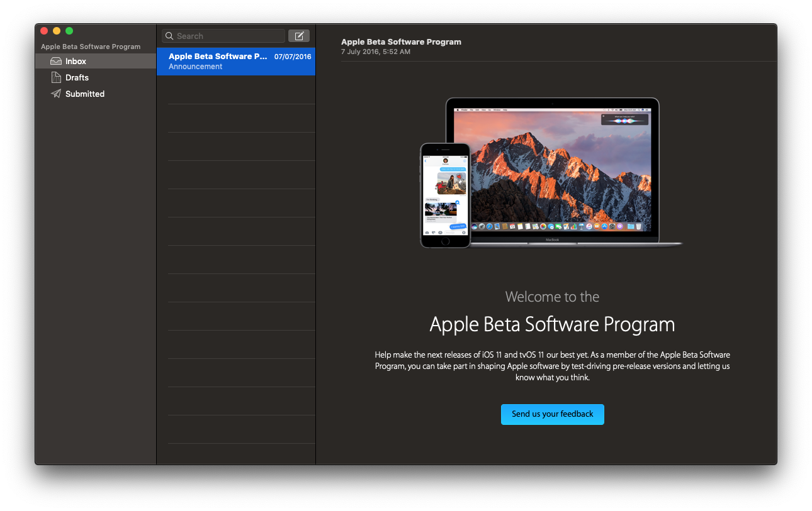Minimize the window with the yellow button

57,31
